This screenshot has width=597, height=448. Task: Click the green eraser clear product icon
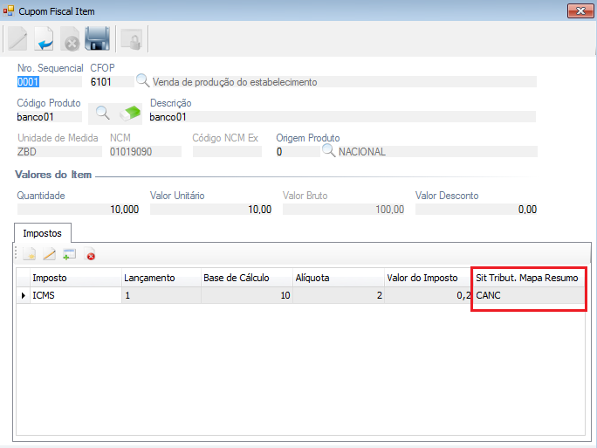coord(130,114)
